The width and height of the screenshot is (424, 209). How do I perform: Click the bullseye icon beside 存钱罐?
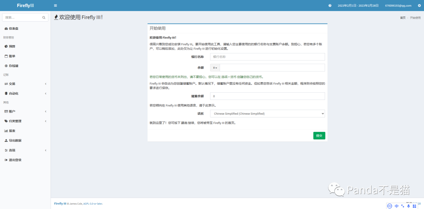tap(6, 66)
